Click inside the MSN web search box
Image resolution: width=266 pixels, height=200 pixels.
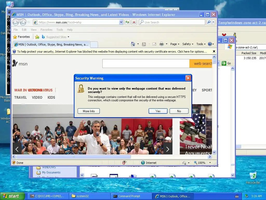[146, 64]
